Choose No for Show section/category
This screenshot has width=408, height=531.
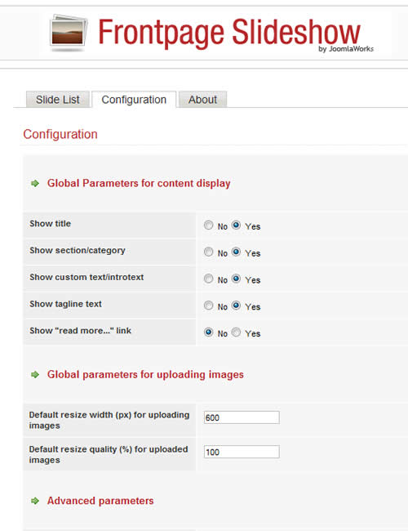208,252
